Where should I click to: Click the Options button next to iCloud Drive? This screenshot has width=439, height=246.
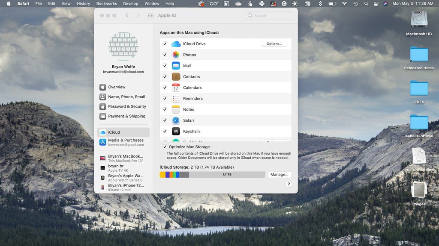(x=274, y=43)
